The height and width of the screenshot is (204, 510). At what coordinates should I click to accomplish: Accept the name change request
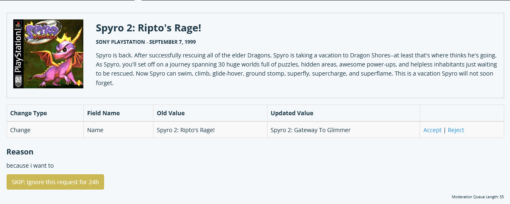(x=432, y=130)
